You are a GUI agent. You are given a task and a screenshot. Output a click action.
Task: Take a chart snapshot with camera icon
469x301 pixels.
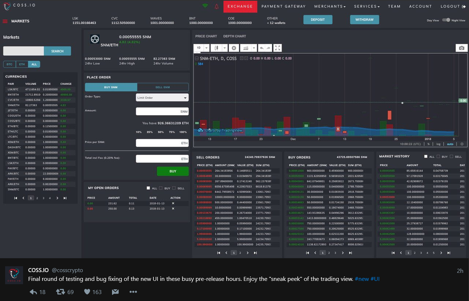[461, 48]
